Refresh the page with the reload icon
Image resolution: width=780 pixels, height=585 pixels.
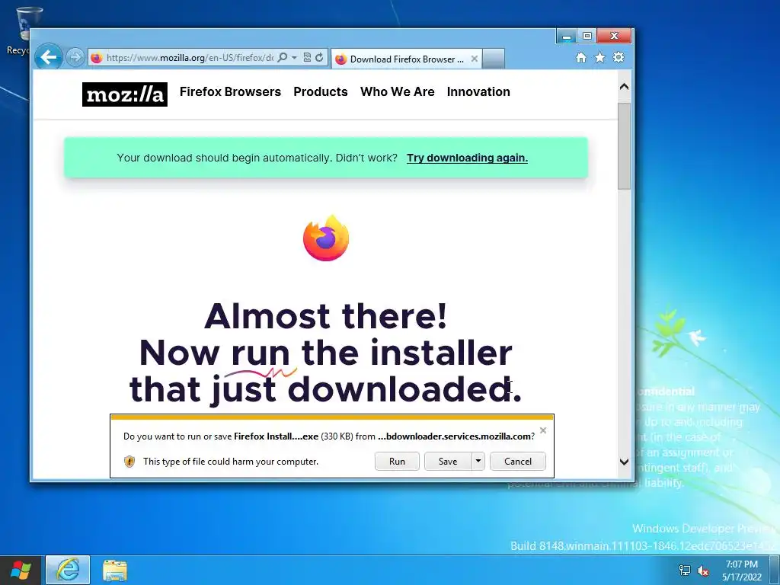[x=319, y=58]
